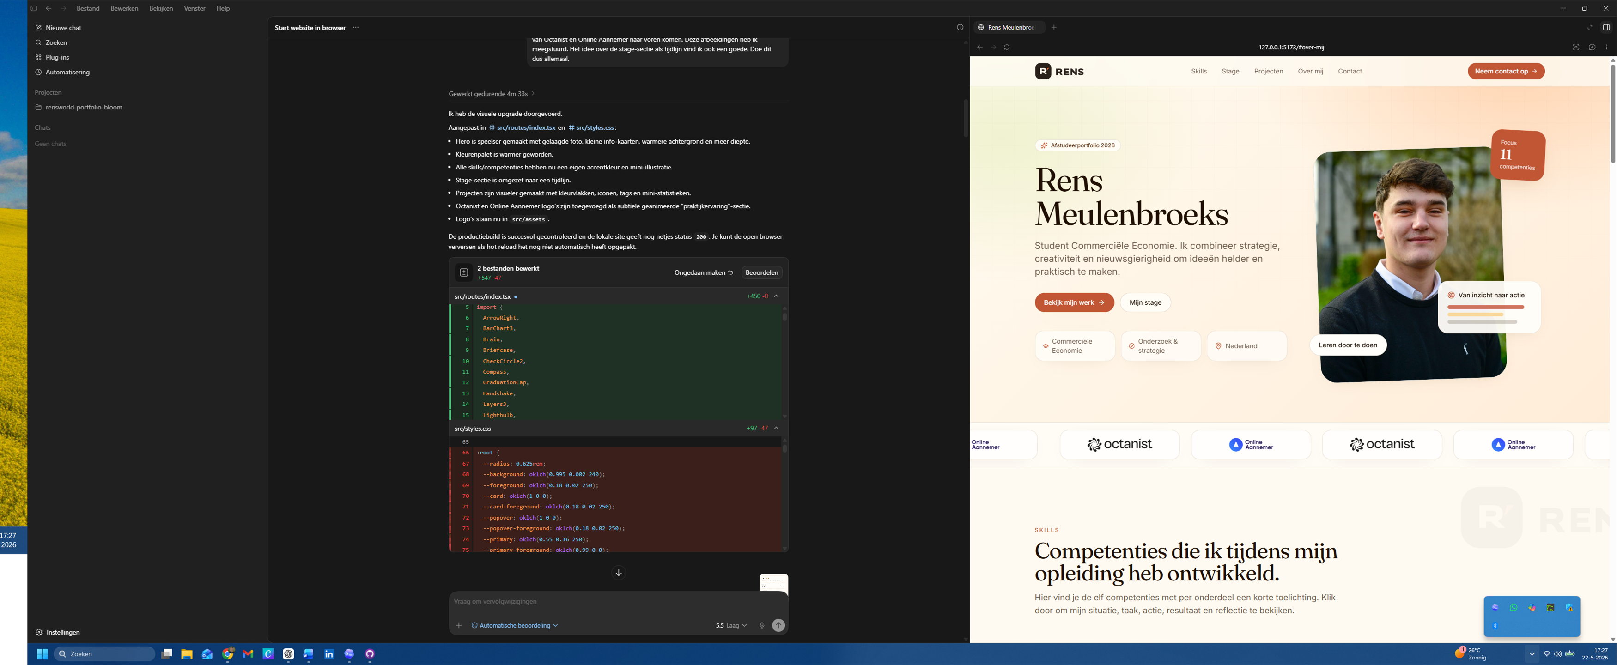This screenshot has width=1617, height=665.
Task: Click the Windows Start button
Action: pyautogui.click(x=42, y=654)
